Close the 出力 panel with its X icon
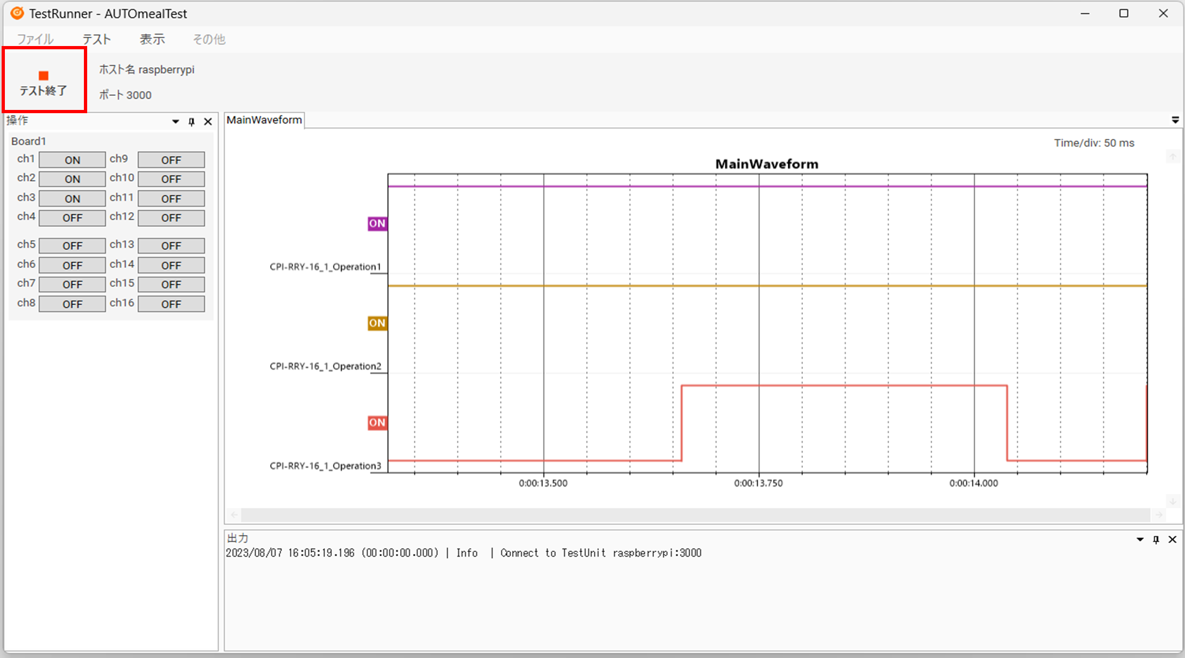This screenshot has width=1185, height=658. (x=1172, y=539)
